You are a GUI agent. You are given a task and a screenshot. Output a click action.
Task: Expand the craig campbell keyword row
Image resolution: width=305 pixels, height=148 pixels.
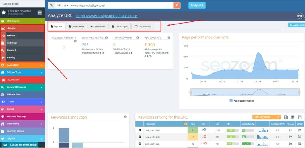(x=140, y=130)
